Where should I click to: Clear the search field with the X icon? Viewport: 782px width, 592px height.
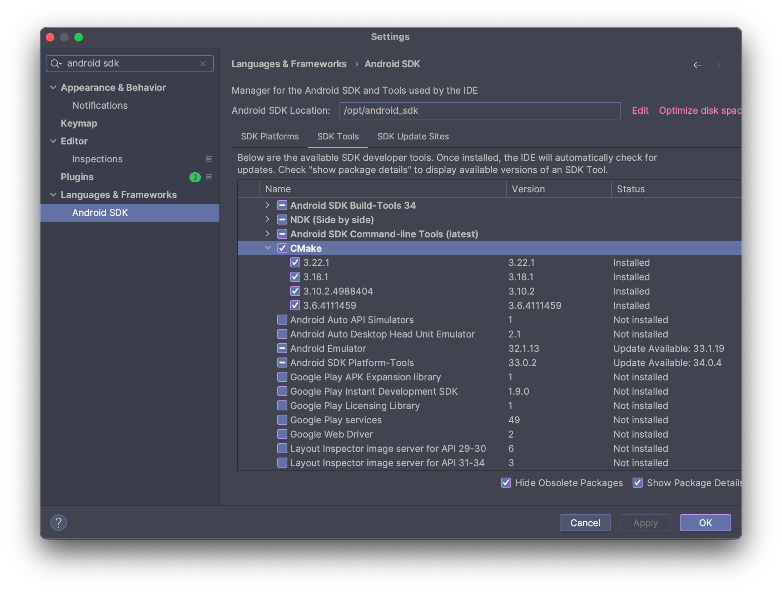click(203, 64)
